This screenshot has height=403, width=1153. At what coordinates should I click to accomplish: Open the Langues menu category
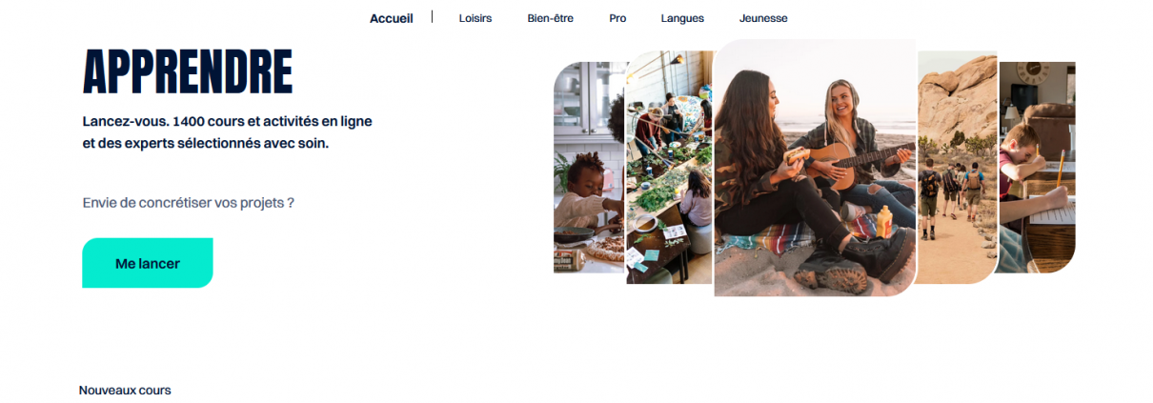682,18
